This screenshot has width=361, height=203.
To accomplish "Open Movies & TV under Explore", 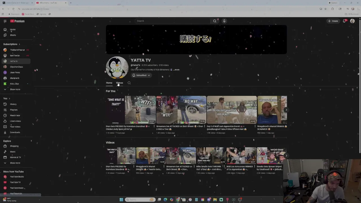I will (16, 157).
